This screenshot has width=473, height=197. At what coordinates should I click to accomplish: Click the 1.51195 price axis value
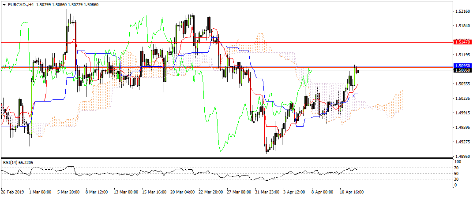click(x=464, y=55)
